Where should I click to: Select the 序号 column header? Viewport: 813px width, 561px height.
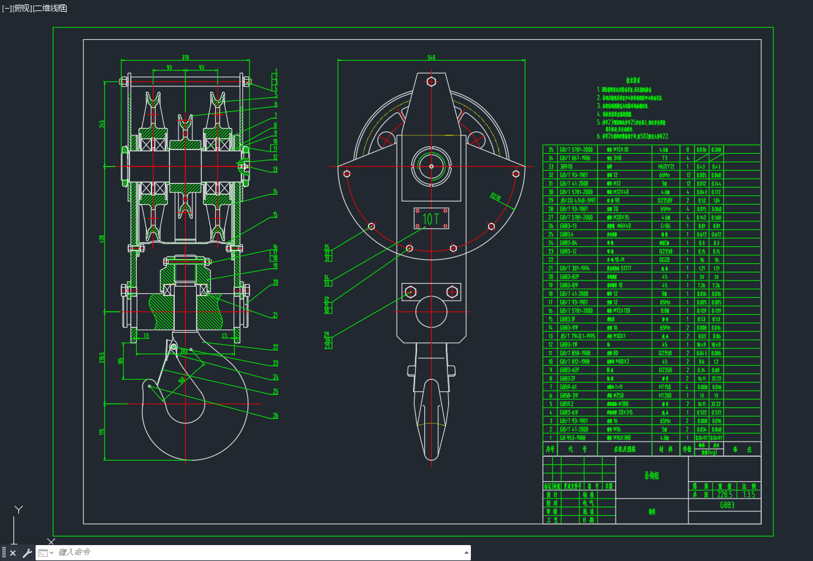point(550,449)
